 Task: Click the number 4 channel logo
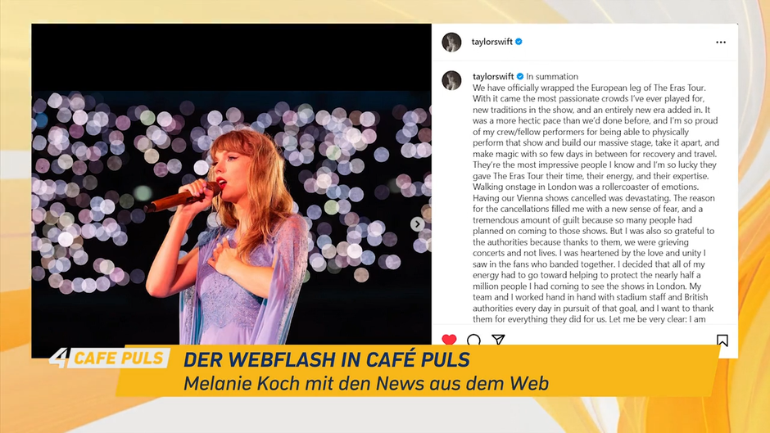60,358
